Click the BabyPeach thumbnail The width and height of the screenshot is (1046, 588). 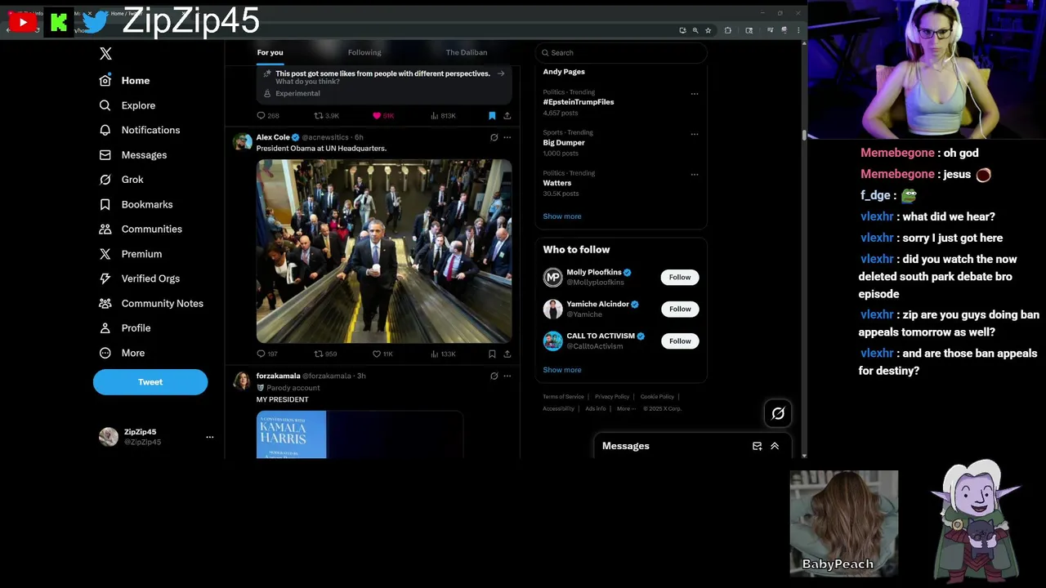coord(844,523)
